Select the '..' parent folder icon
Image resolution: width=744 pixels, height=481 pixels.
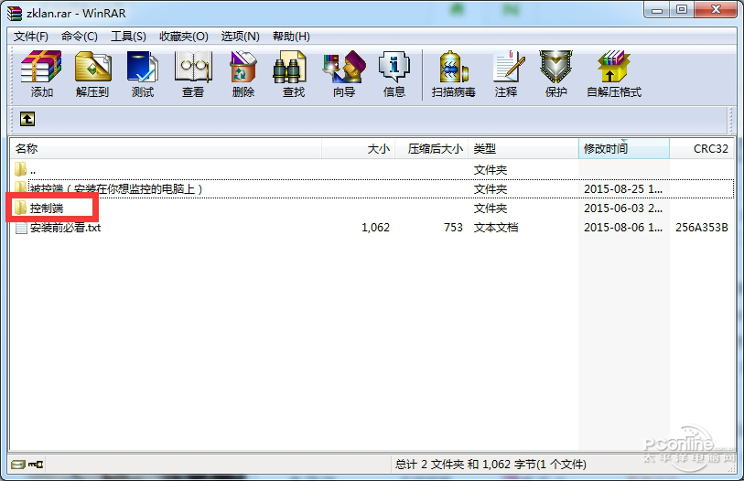tap(20, 169)
